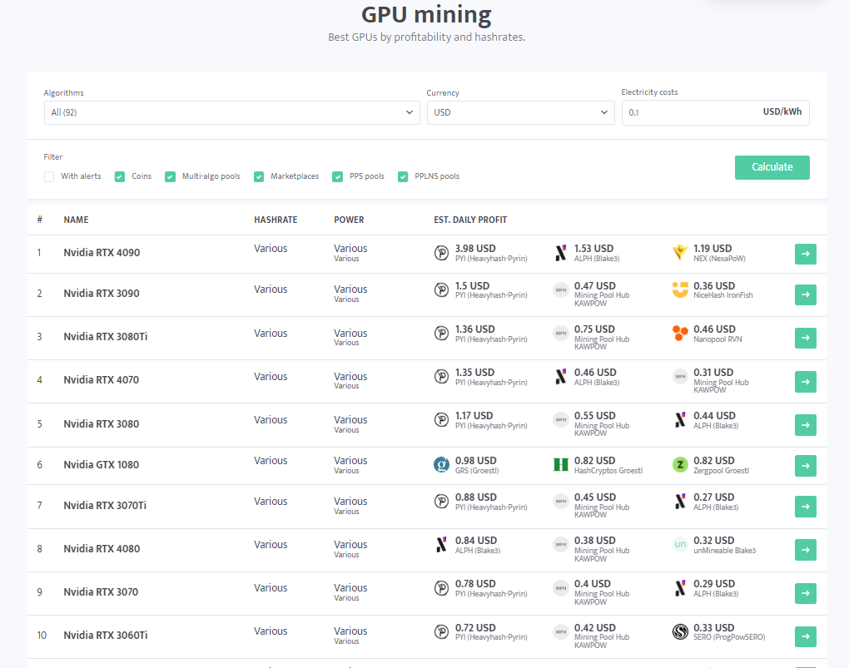The height and width of the screenshot is (668, 849).
Task: Click the Electricity costs input field
Action: pos(691,112)
